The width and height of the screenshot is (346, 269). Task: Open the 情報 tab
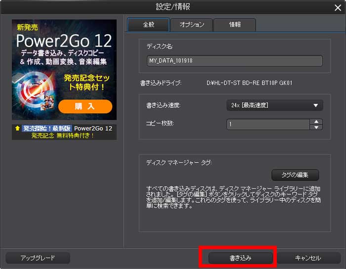(x=235, y=25)
